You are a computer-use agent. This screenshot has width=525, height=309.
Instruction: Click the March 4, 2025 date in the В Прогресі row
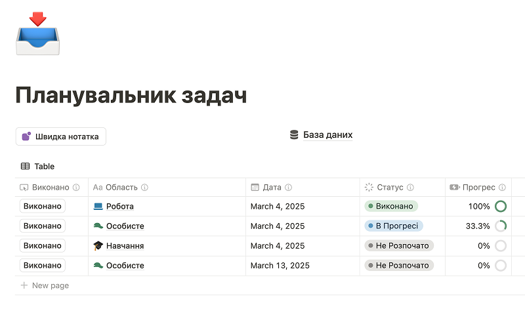point(278,226)
